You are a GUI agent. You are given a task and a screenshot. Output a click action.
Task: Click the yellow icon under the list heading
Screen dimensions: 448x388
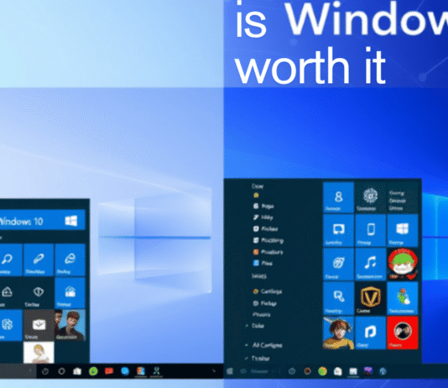click(x=256, y=196)
